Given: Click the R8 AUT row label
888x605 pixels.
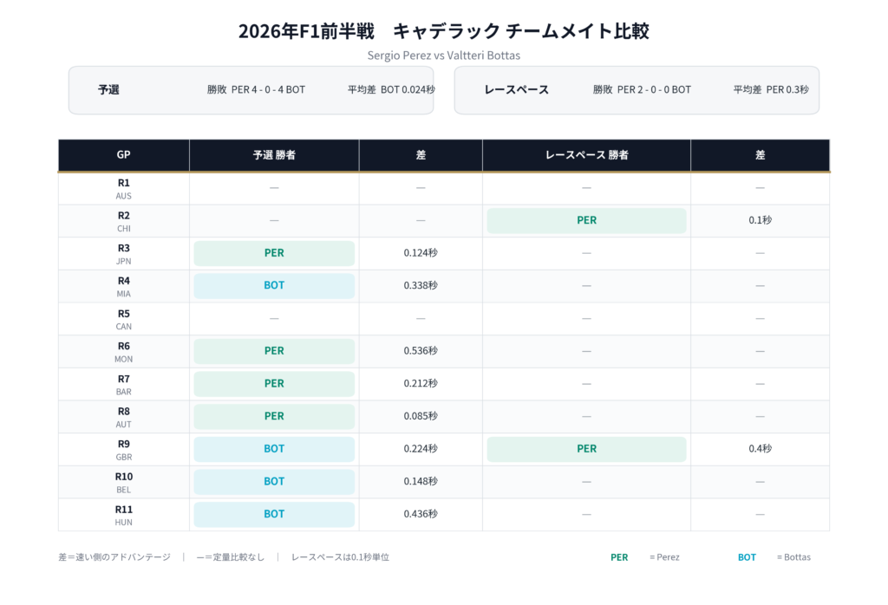Looking at the screenshot, I should pos(123,417).
